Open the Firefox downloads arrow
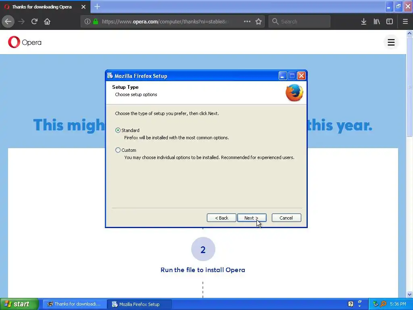Screen dimensions: 413x310 [x=364, y=21]
